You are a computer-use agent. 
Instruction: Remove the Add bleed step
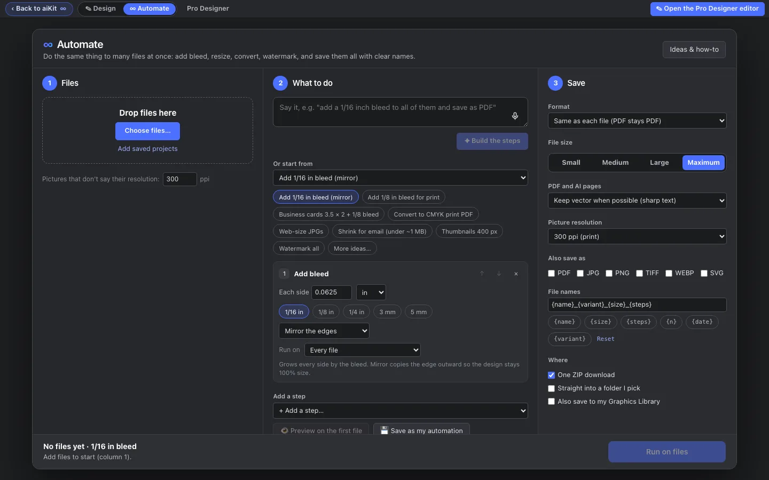[516, 274]
